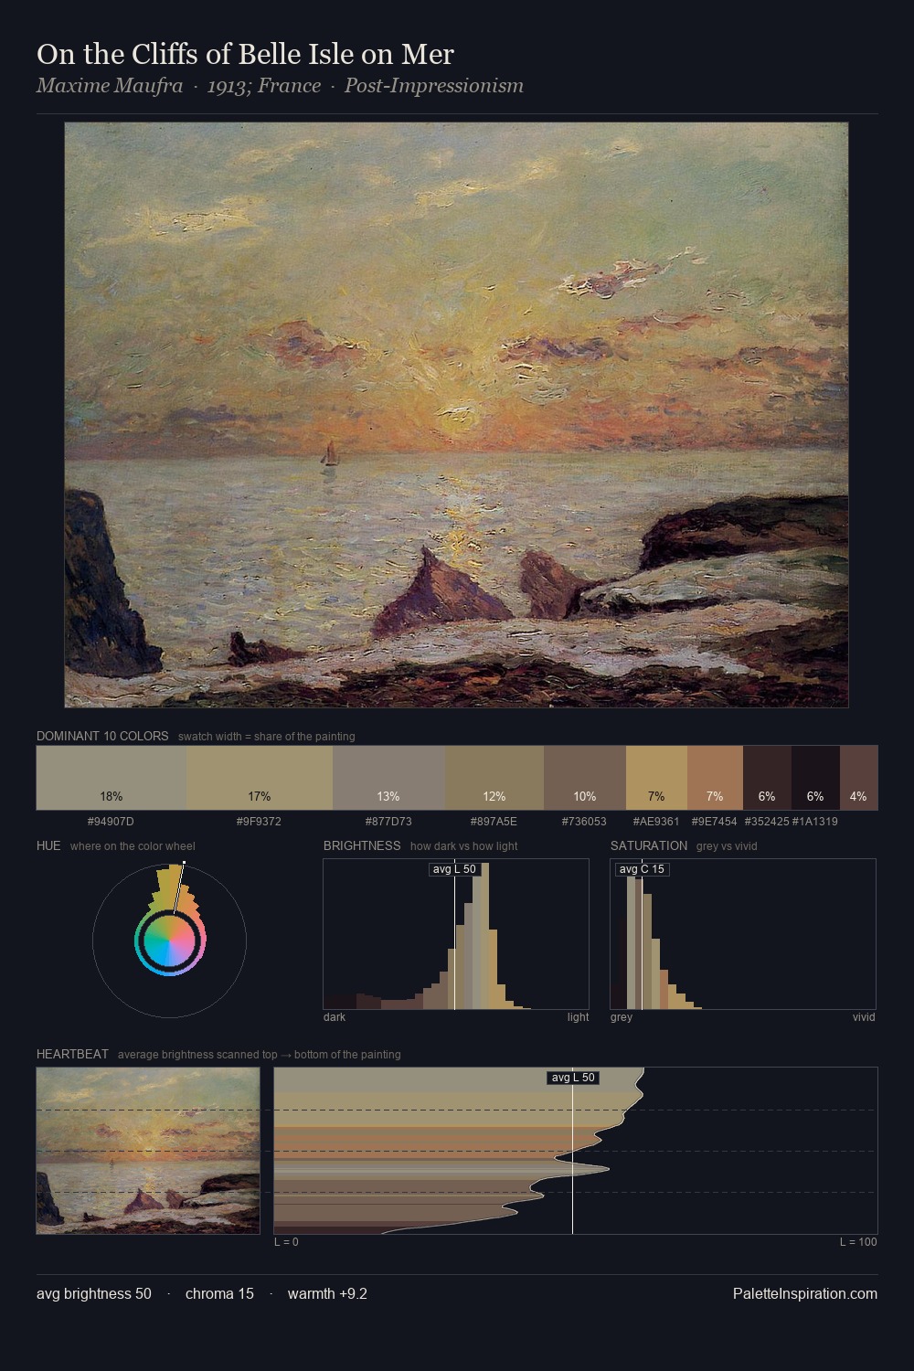Click the hex code #897A5E text
This screenshot has width=914, height=1371.
(494, 822)
